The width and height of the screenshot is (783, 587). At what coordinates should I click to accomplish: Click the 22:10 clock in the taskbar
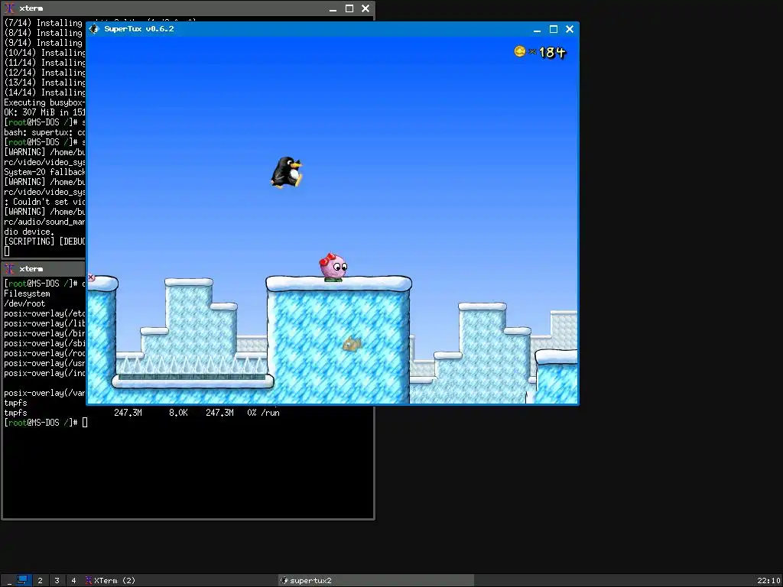pos(768,581)
